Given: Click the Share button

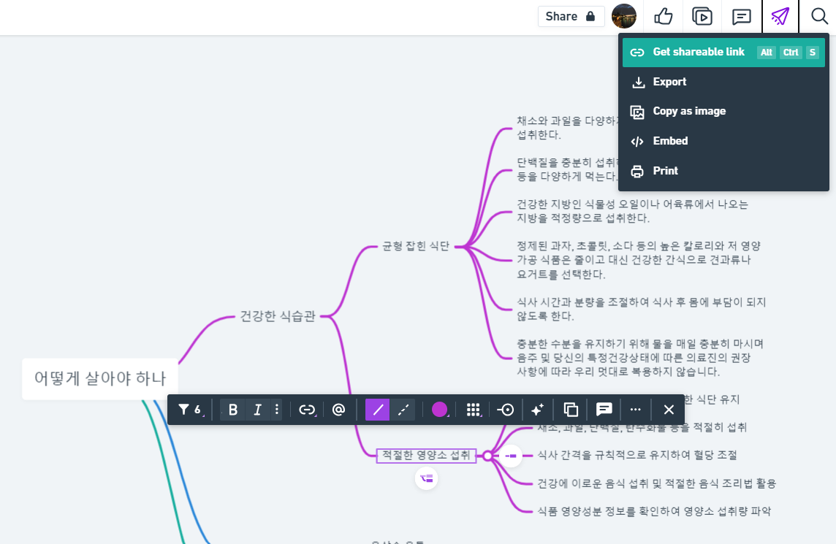Looking at the screenshot, I should coord(571,16).
